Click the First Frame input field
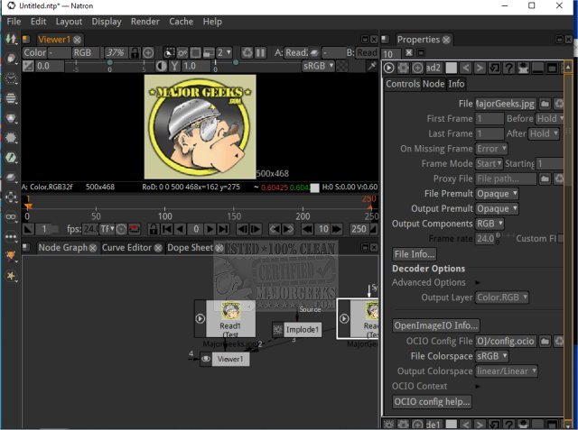578x430 pixels. [489, 119]
